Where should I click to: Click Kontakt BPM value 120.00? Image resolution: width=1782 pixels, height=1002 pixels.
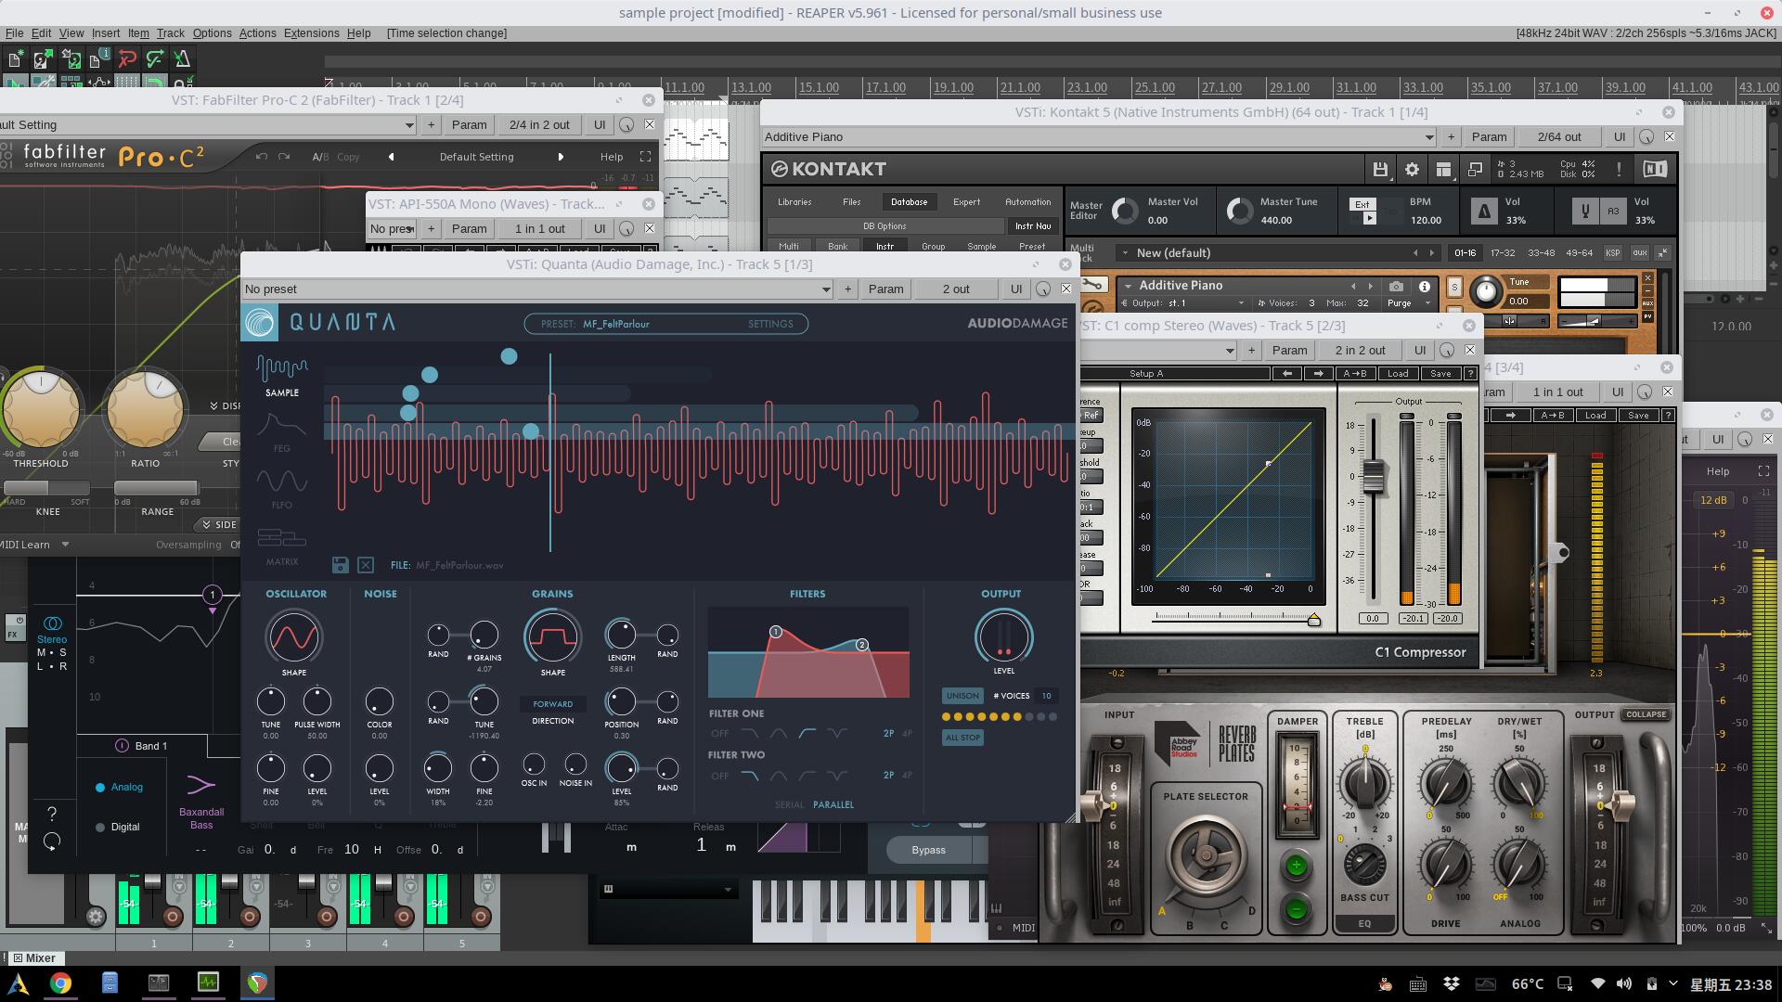(1426, 221)
